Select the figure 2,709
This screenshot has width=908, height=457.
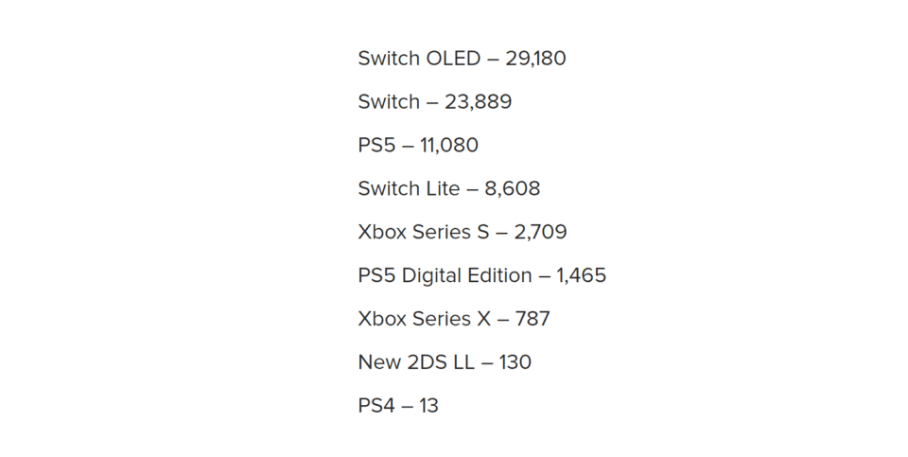tap(541, 232)
